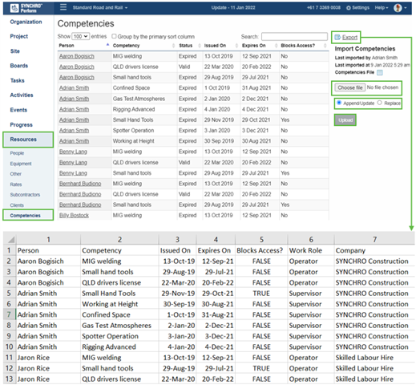Open the Equipment submenu item

pyautogui.click(x=21, y=164)
